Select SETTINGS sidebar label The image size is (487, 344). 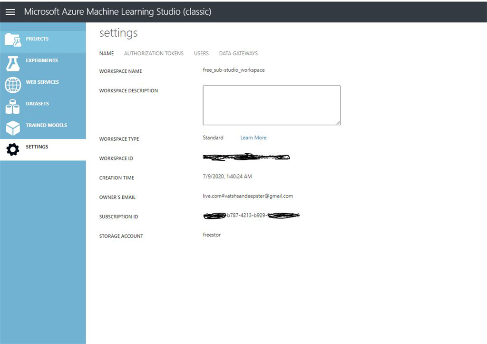point(37,147)
